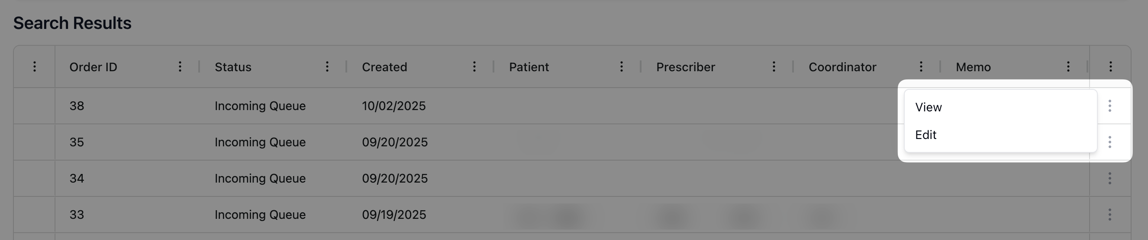1148x240 pixels.
Task: Open Prescriber column options menu
Action: [x=774, y=66]
